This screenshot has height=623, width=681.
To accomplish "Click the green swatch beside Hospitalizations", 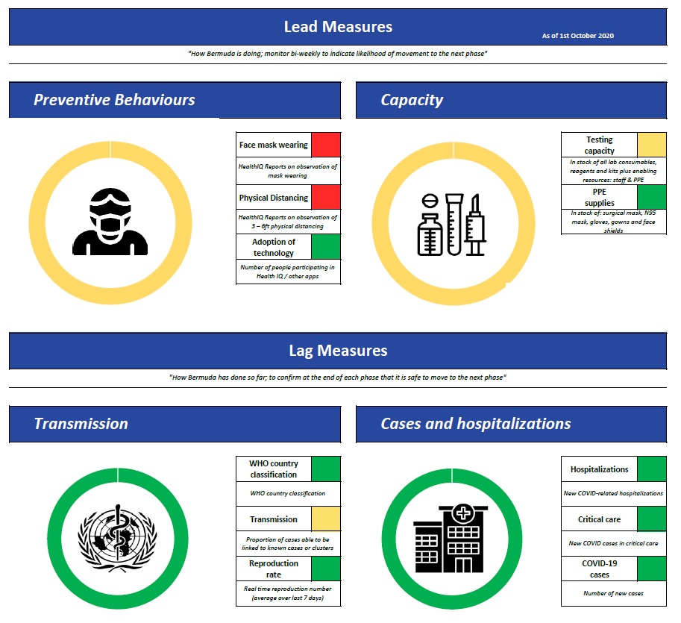I will [x=651, y=469].
